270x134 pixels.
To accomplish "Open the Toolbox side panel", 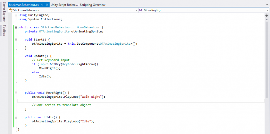I will coord(4,30).
